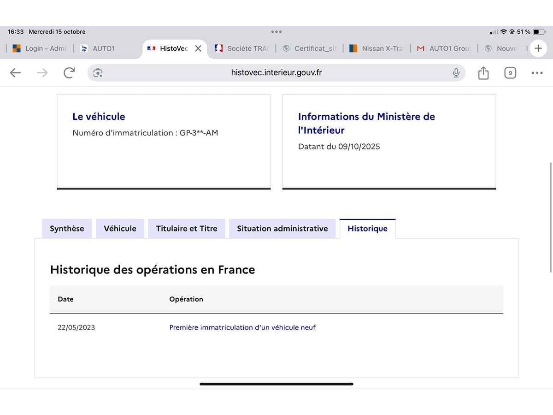Viewport: 553px width, 415px height.
Task: Select the Historique tab
Action: pos(367,229)
